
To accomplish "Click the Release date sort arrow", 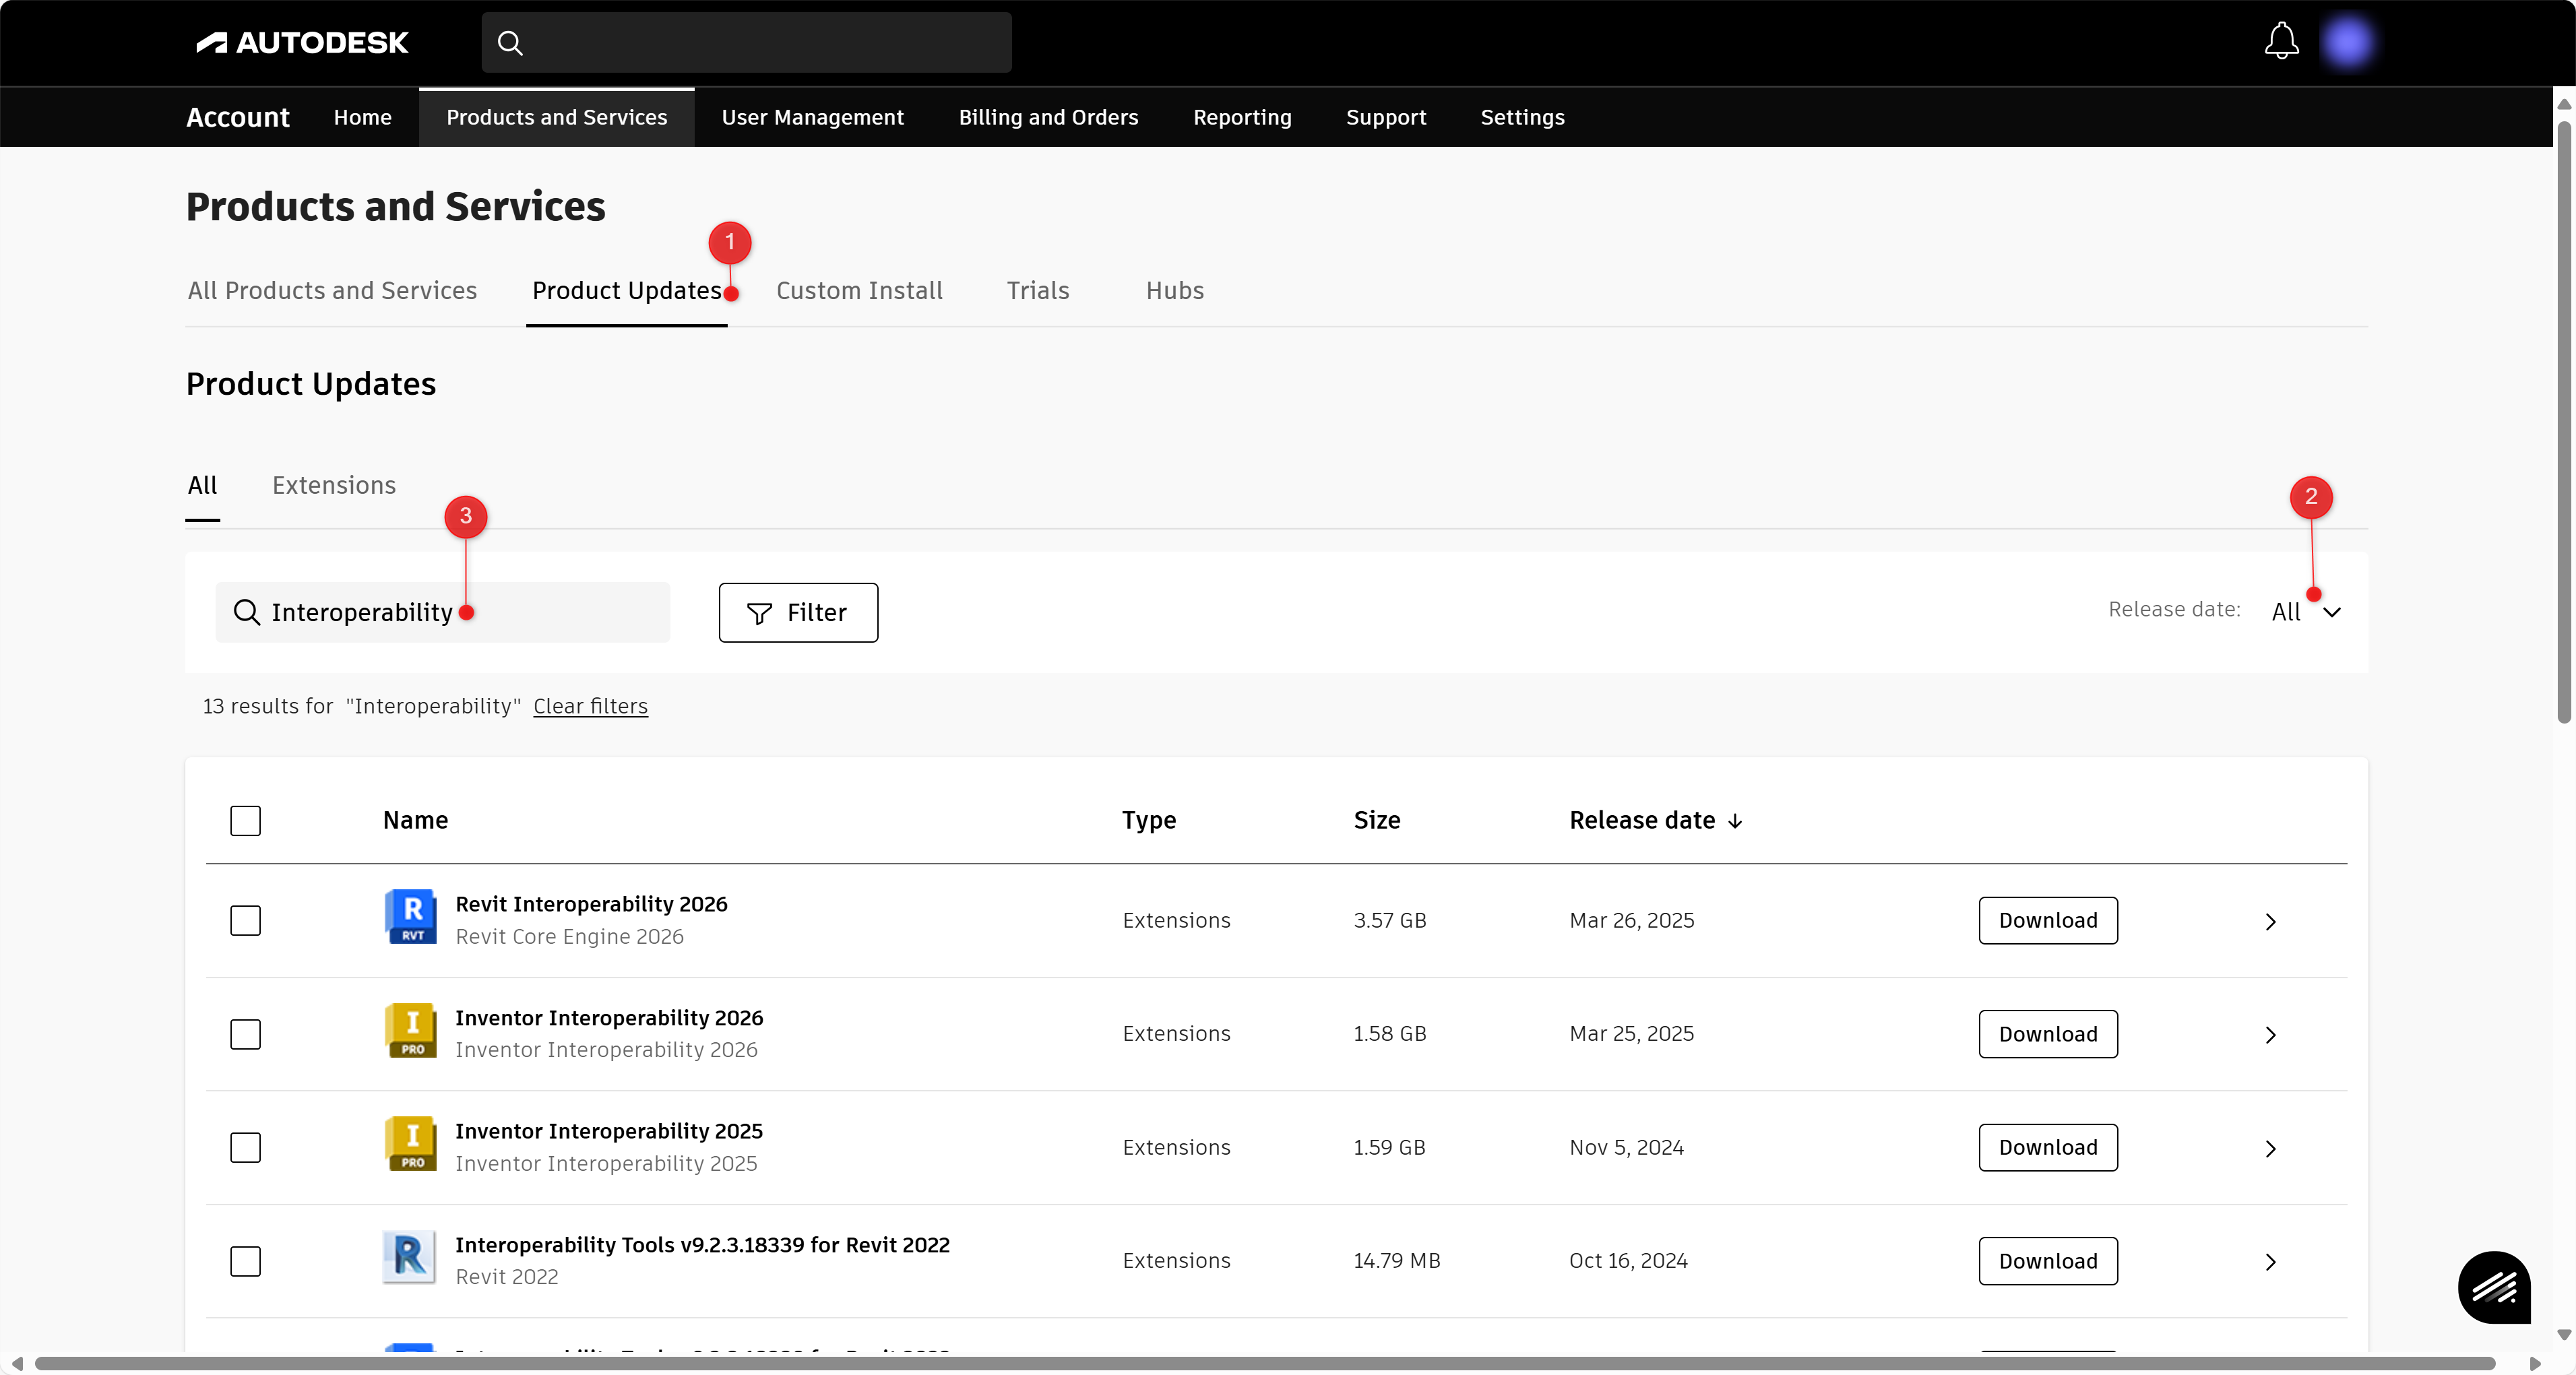I will (1735, 821).
